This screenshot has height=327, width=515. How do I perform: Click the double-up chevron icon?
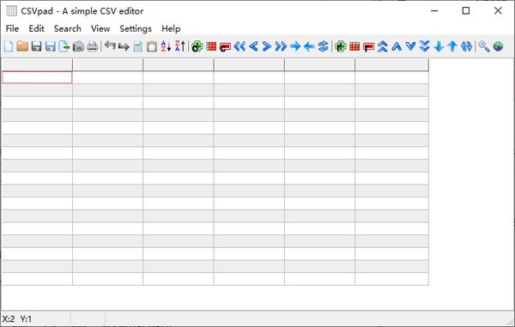pyautogui.click(x=382, y=46)
